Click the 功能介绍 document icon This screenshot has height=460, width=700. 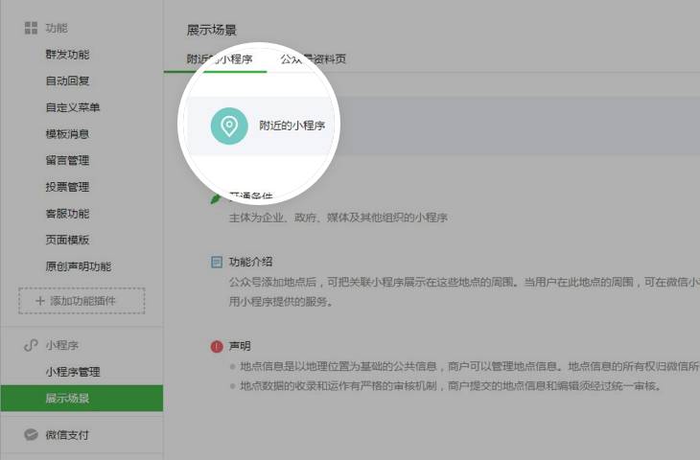point(217,262)
